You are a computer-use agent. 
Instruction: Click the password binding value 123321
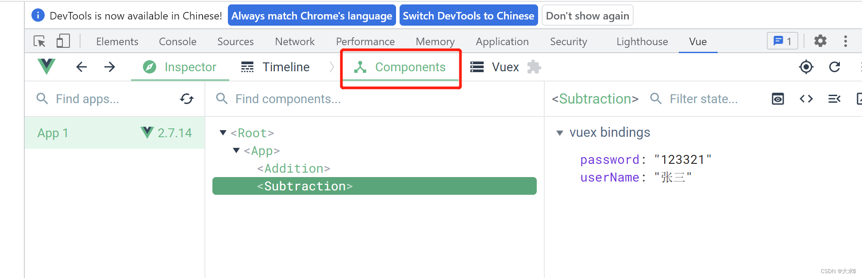tap(683, 159)
